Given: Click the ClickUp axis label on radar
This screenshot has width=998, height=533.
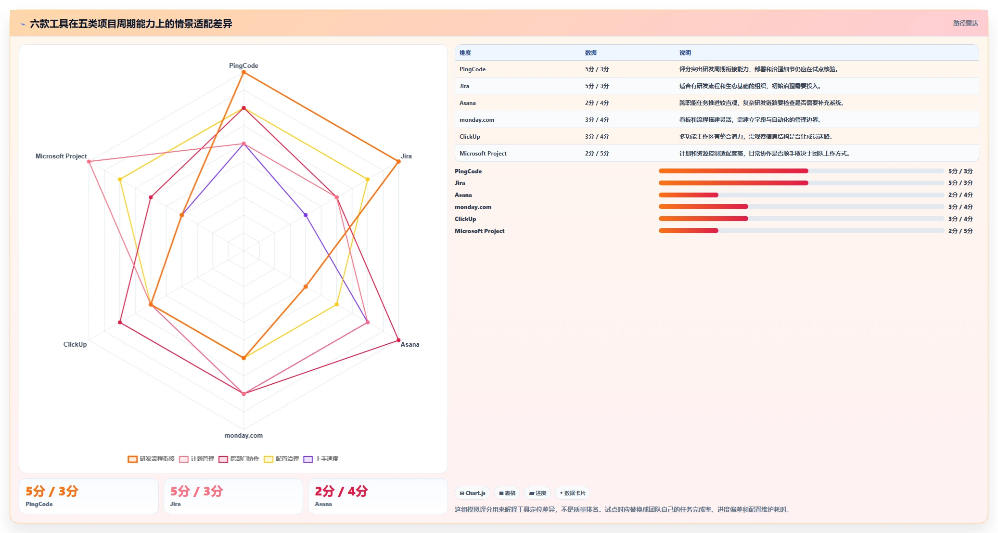Looking at the screenshot, I should [75, 344].
